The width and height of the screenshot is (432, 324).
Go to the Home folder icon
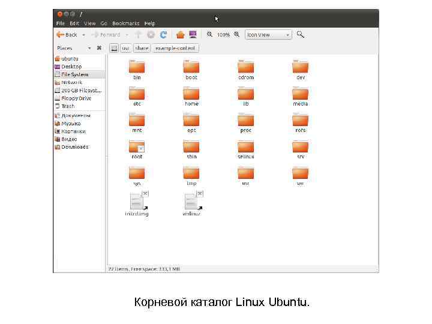[x=181, y=34]
